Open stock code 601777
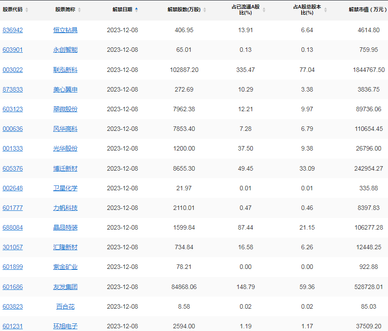This screenshot has height=331, width=388. coord(12,208)
